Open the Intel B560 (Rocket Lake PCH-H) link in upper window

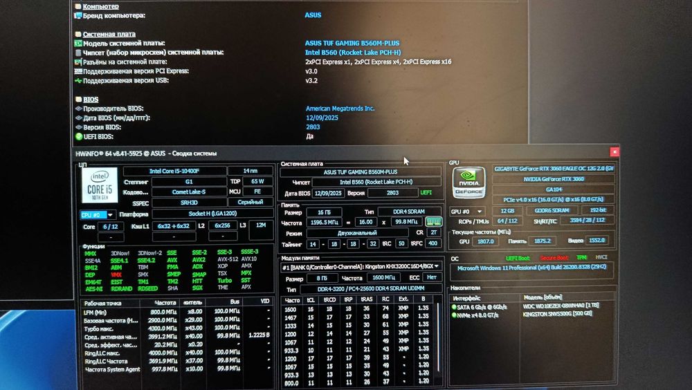[x=353, y=53]
